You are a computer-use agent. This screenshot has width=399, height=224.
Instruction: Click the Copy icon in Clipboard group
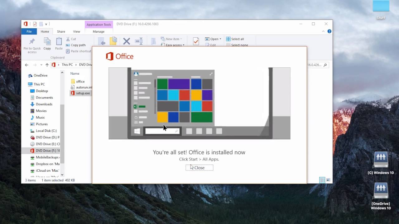(47, 42)
